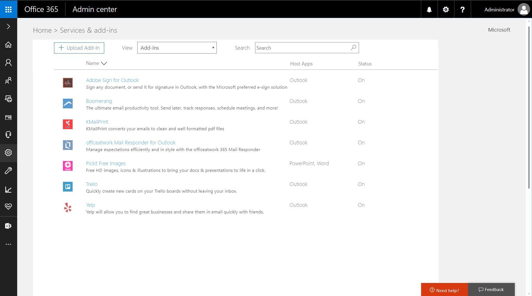Disable the Boomerang add-in
Image resolution: width=532 pixels, height=296 pixels.
(x=361, y=101)
